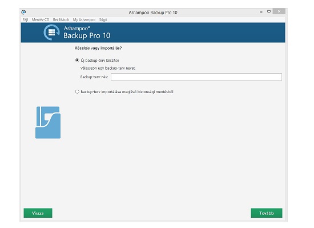The height and width of the screenshot is (228, 314).
Task: Focus the Backup-terv-név text field
Action: click(196, 77)
